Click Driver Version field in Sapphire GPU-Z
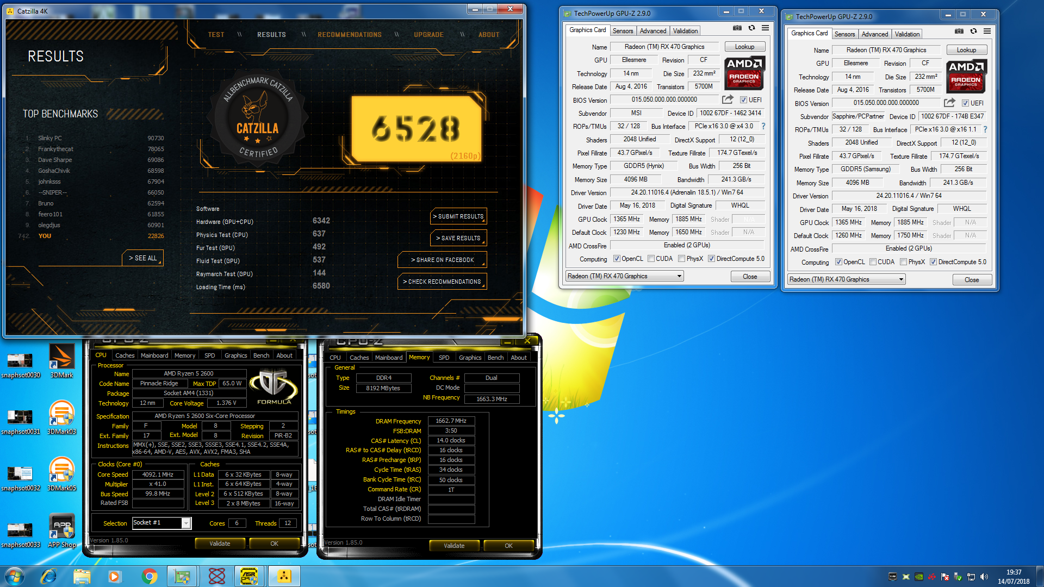 909,196
